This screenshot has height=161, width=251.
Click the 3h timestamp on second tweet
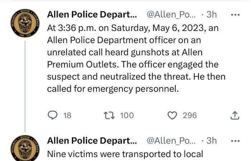click(212, 141)
